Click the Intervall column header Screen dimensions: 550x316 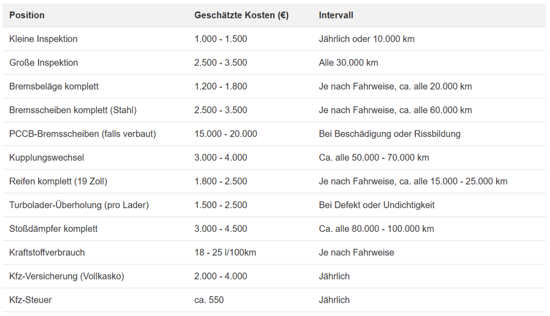coord(336,15)
